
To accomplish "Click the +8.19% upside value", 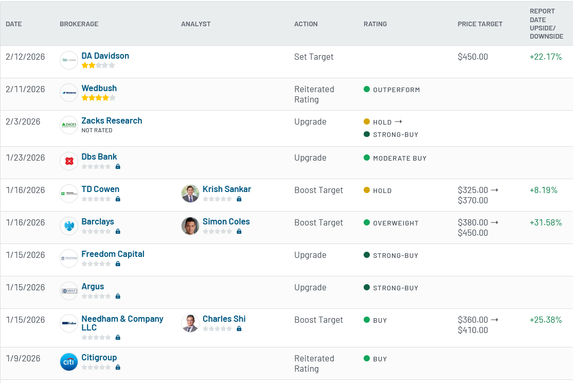I will 543,190.
